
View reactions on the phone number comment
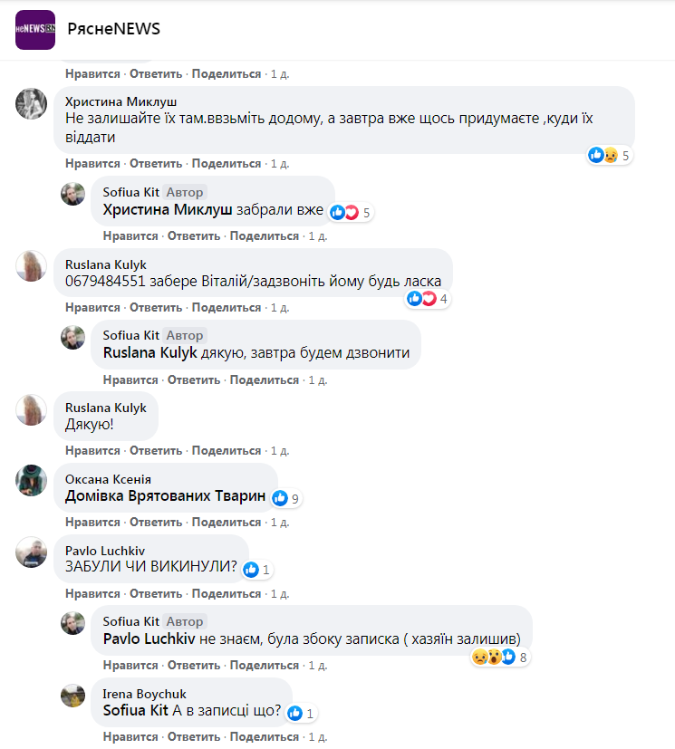(429, 299)
